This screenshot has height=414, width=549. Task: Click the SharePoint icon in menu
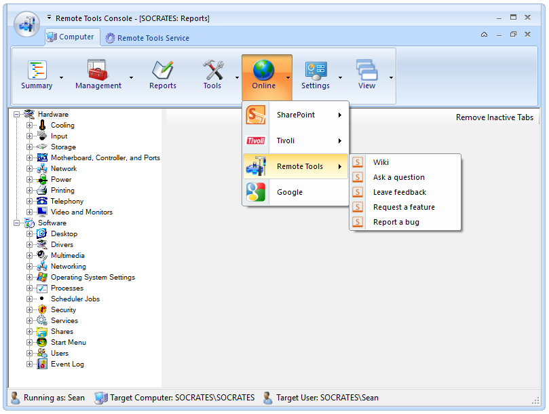pos(256,115)
